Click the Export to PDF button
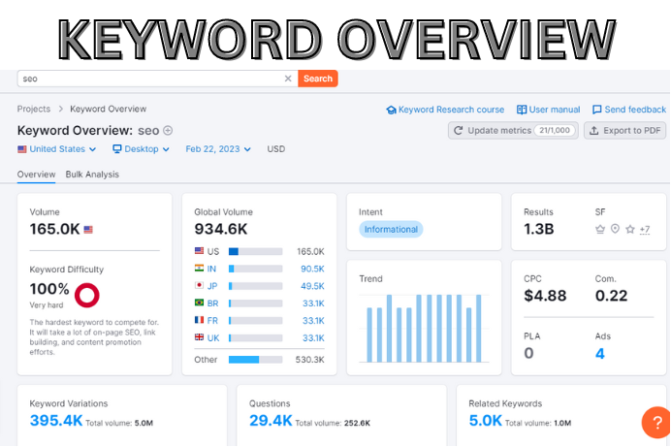The height and width of the screenshot is (447, 671). 624,130
